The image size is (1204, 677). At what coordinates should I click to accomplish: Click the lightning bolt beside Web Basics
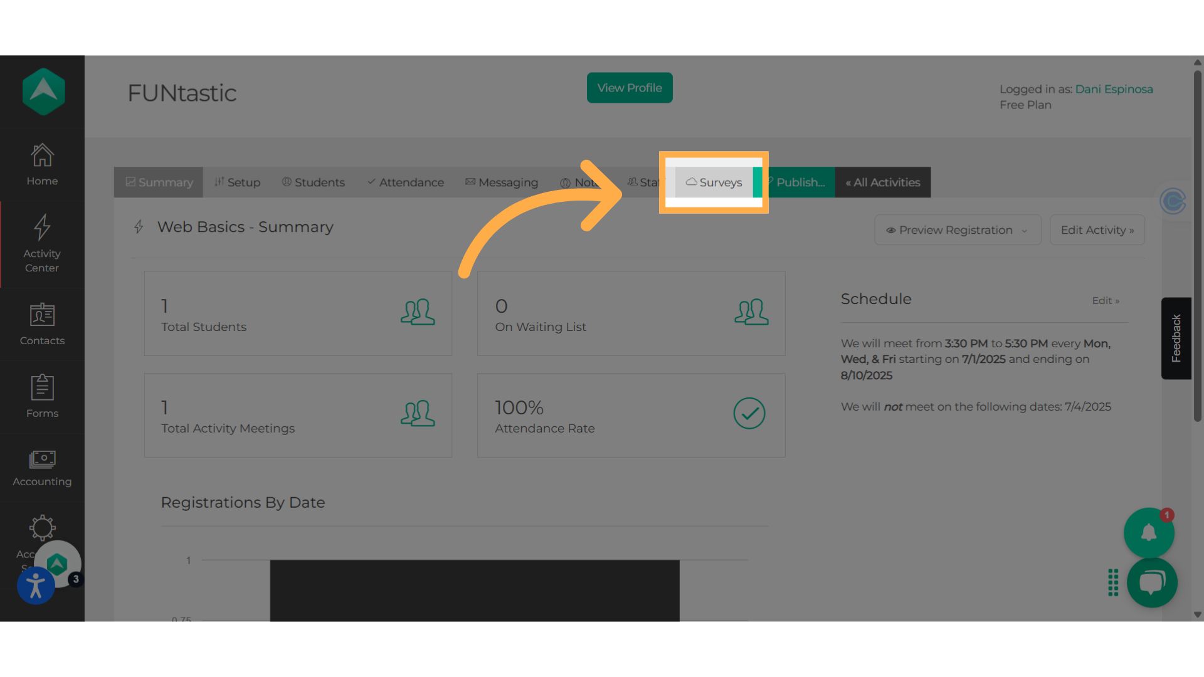point(139,227)
